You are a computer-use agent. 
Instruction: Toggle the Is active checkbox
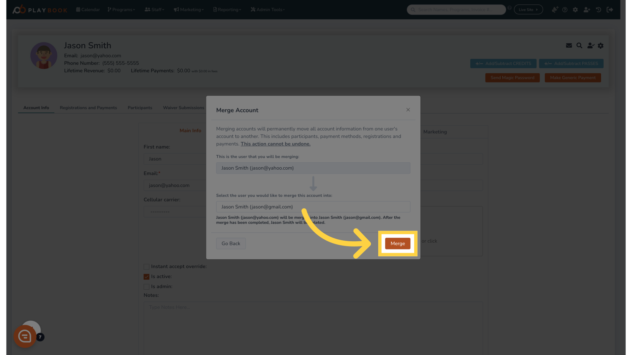point(146,276)
